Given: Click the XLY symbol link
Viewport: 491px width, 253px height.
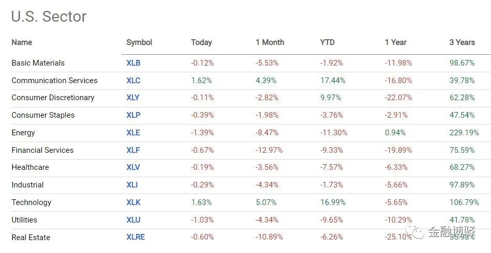Looking at the screenshot, I should coord(133,98).
